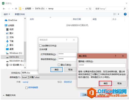
Task: Select Windows (C:) drive
Action: point(14,53)
